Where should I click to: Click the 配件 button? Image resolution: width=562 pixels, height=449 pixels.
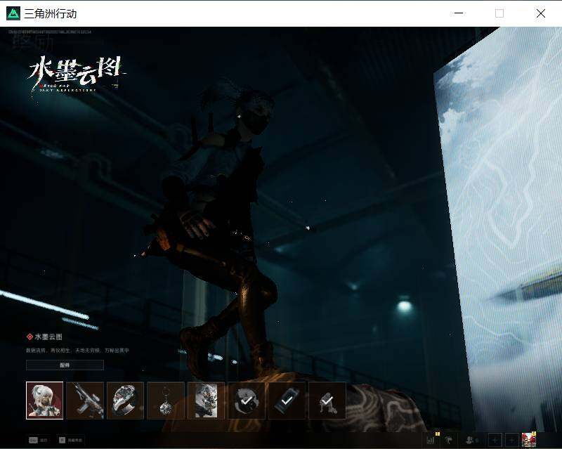(65, 365)
